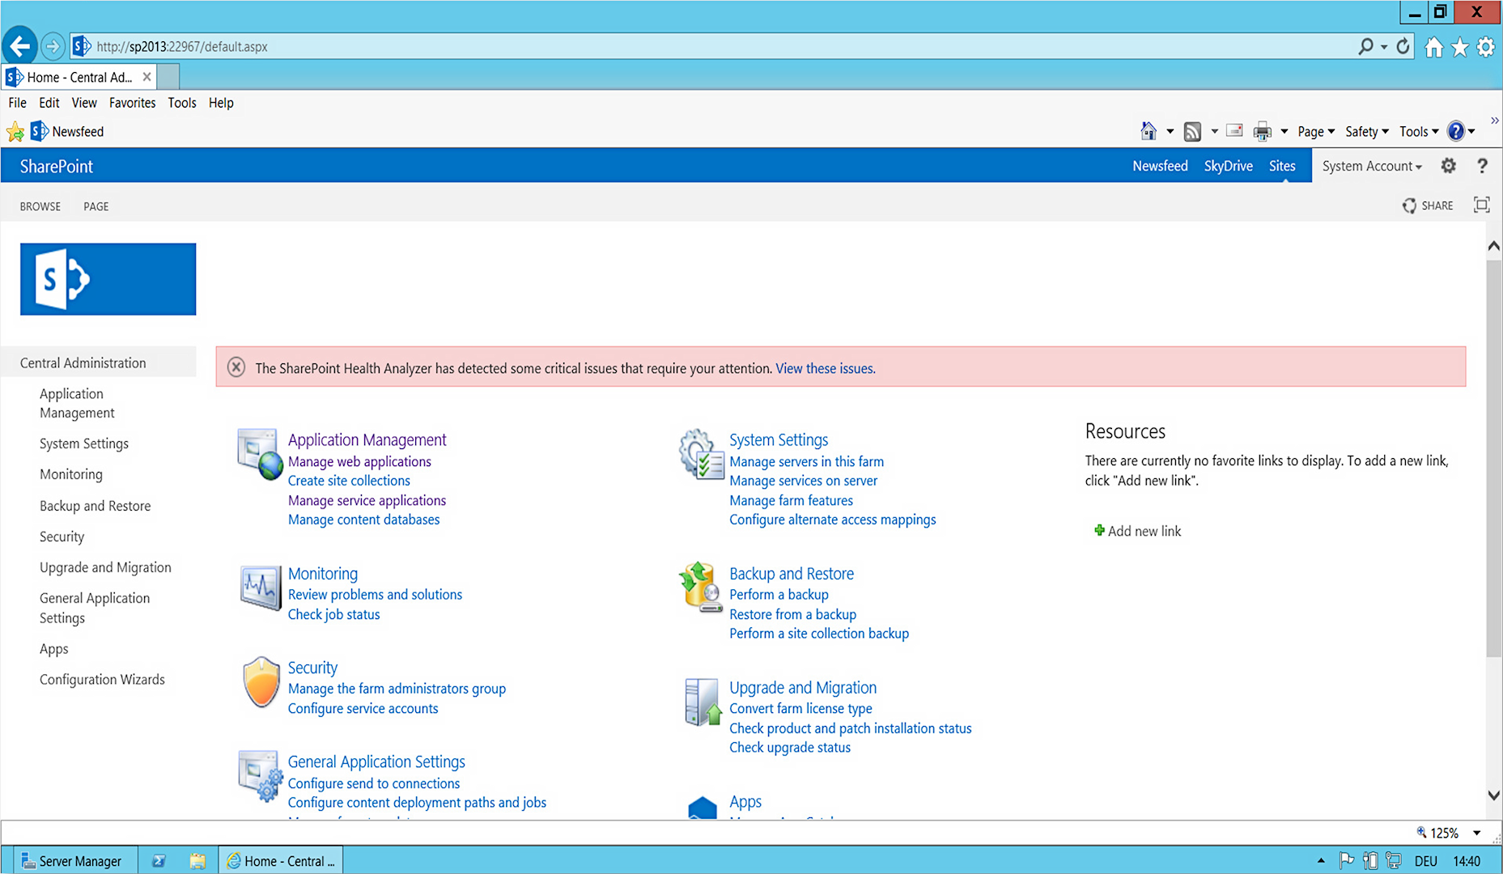The width and height of the screenshot is (1503, 874).
Task: Open the Page command bar dropdown
Action: tap(1315, 132)
